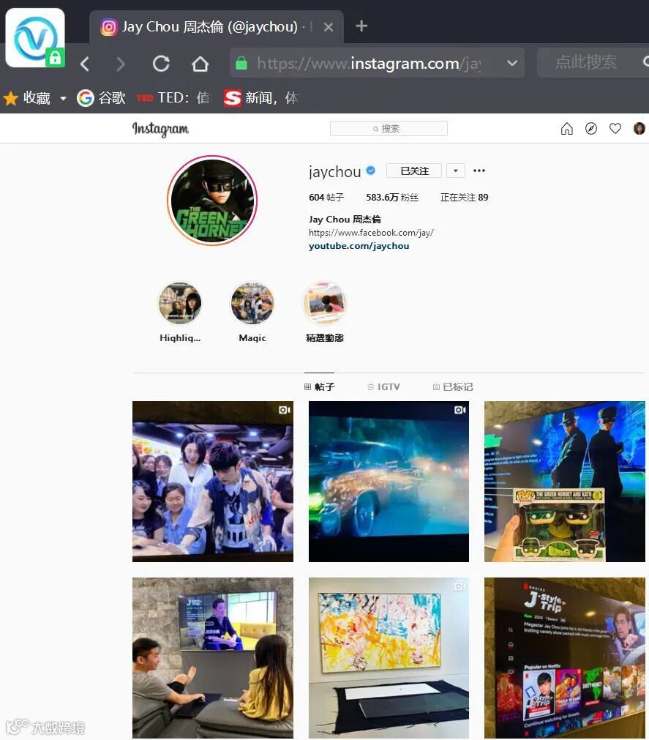Viewport: 649px width, 740px height.
Task: Open the 583.6万 粉丝 followers list
Action: point(392,198)
